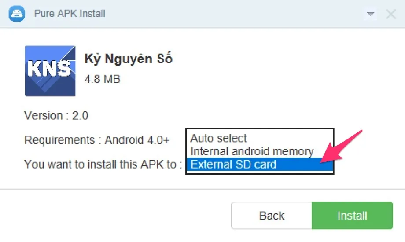Click the horizontal divider above the buttons

click(202, 189)
